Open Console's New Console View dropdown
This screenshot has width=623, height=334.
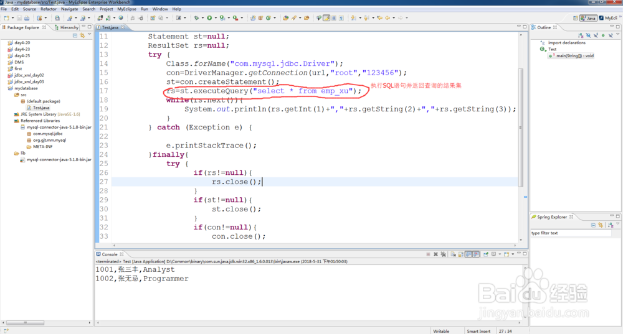(x=513, y=254)
